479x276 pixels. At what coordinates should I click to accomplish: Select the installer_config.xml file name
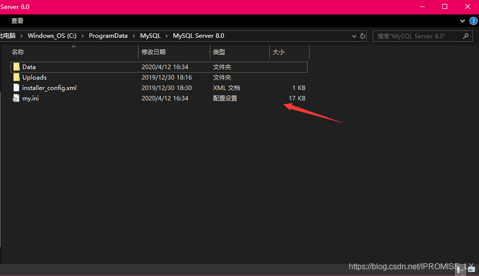click(x=50, y=88)
